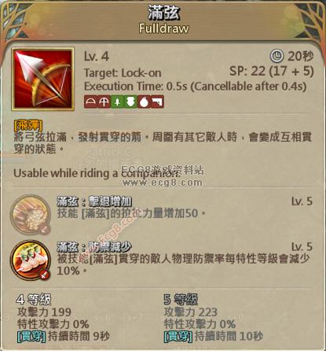326x351 pixels.
Task: Click the 滿弦:擊退增加 attribute title
Action: pos(94,201)
